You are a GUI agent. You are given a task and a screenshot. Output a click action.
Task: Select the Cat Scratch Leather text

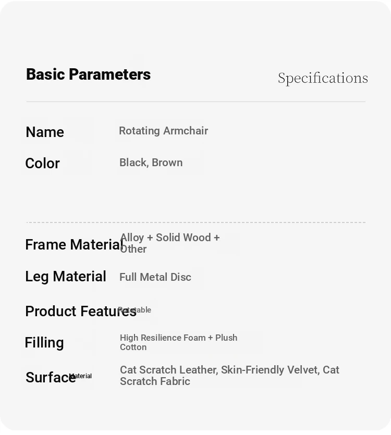click(x=168, y=370)
